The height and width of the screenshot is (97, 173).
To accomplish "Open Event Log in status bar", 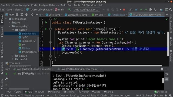I will 161,92.
